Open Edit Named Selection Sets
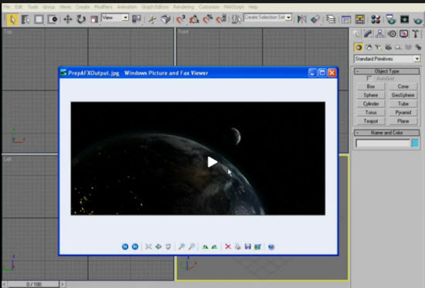425x288 pixels. pos(236,19)
